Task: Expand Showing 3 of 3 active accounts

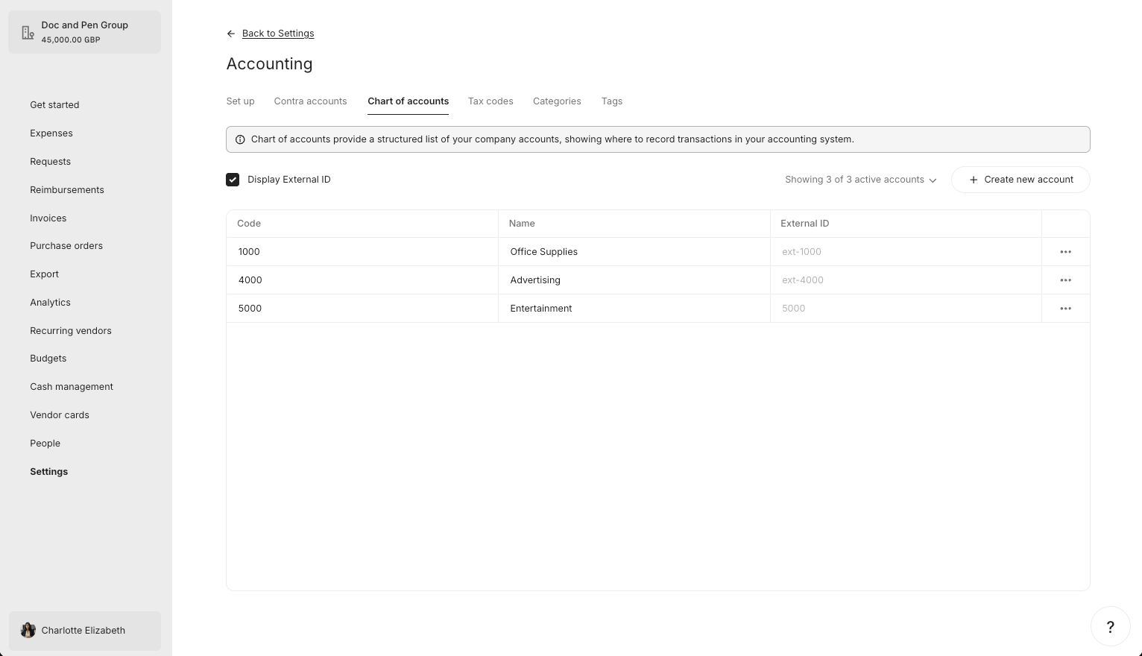Action: (x=860, y=180)
